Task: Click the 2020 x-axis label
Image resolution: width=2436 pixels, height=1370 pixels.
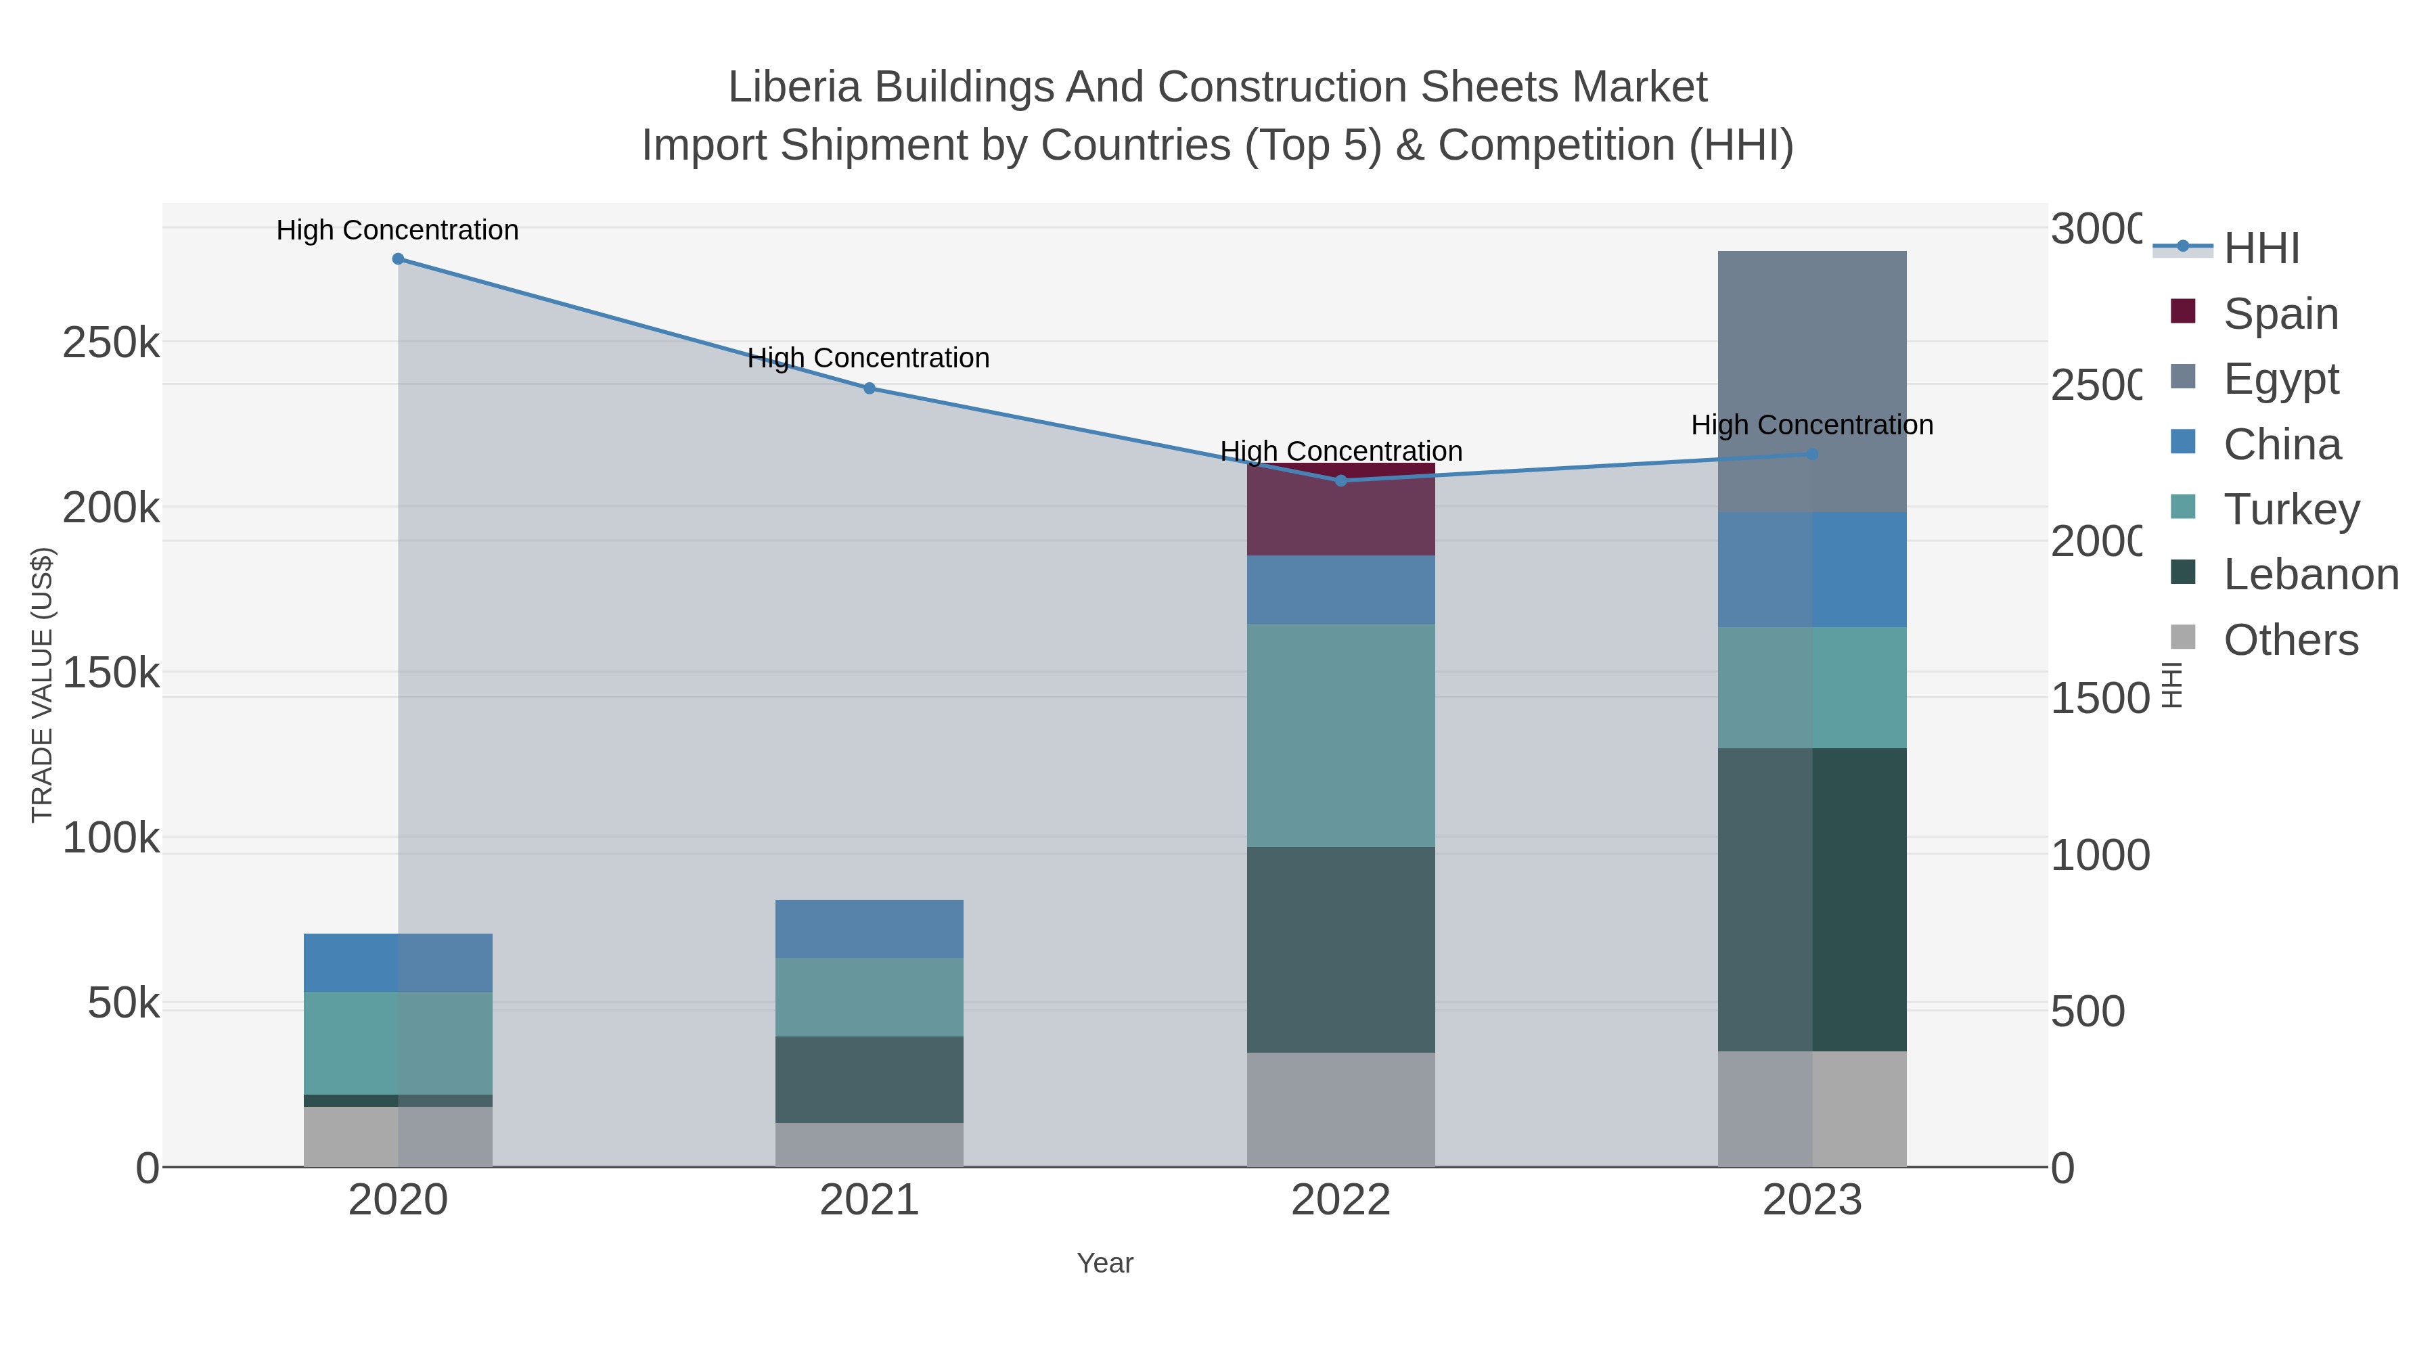Action: (x=398, y=1201)
